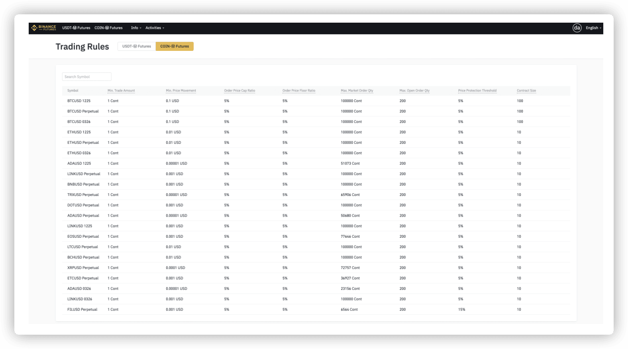Click the 0.0001 USD price movement value

click(175, 268)
